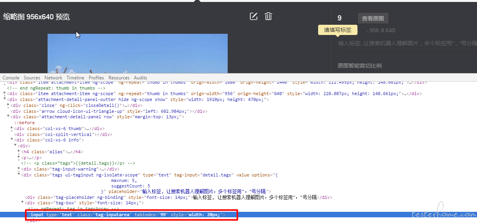Switch to the Audits tab
This screenshot has height=224, width=477.
pyautogui.click(x=140, y=78)
